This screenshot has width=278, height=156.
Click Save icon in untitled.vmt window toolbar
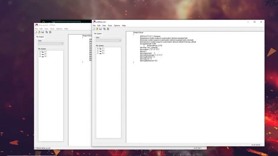pyautogui.click(x=100, y=29)
